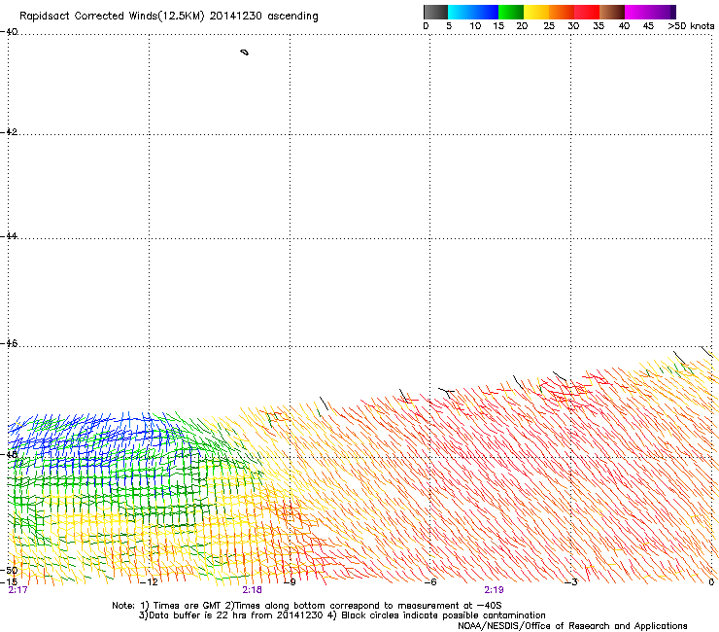Click the 'Rapidscat Corrected Winds' title text
The width and height of the screenshot is (719, 632).
[x=88, y=17]
